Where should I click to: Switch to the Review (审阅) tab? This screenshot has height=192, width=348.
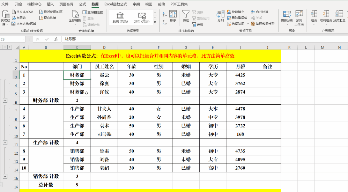click(x=136, y=4)
